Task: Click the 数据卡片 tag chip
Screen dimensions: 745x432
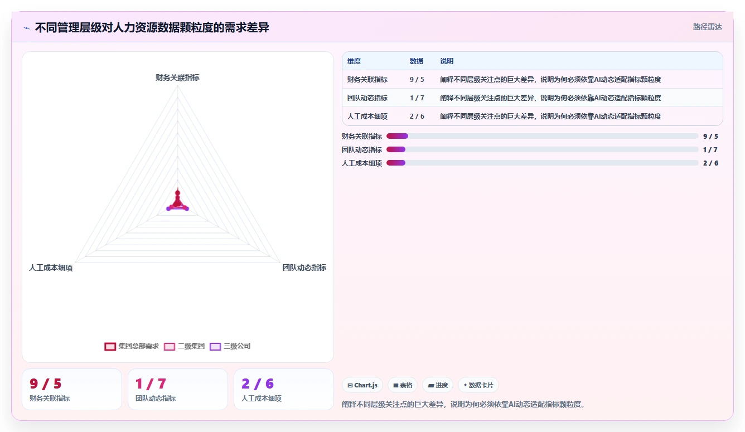Action: pyautogui.click(x=478, y=385)
